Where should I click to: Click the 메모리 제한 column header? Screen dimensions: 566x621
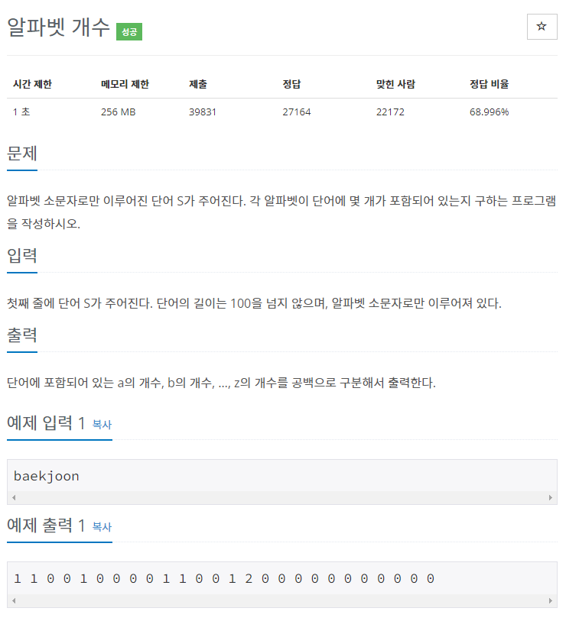(125, 84)
